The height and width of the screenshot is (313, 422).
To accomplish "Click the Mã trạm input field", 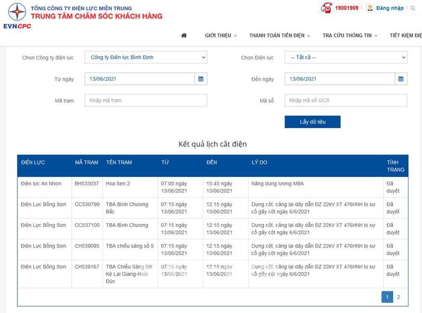I will 145,101.
